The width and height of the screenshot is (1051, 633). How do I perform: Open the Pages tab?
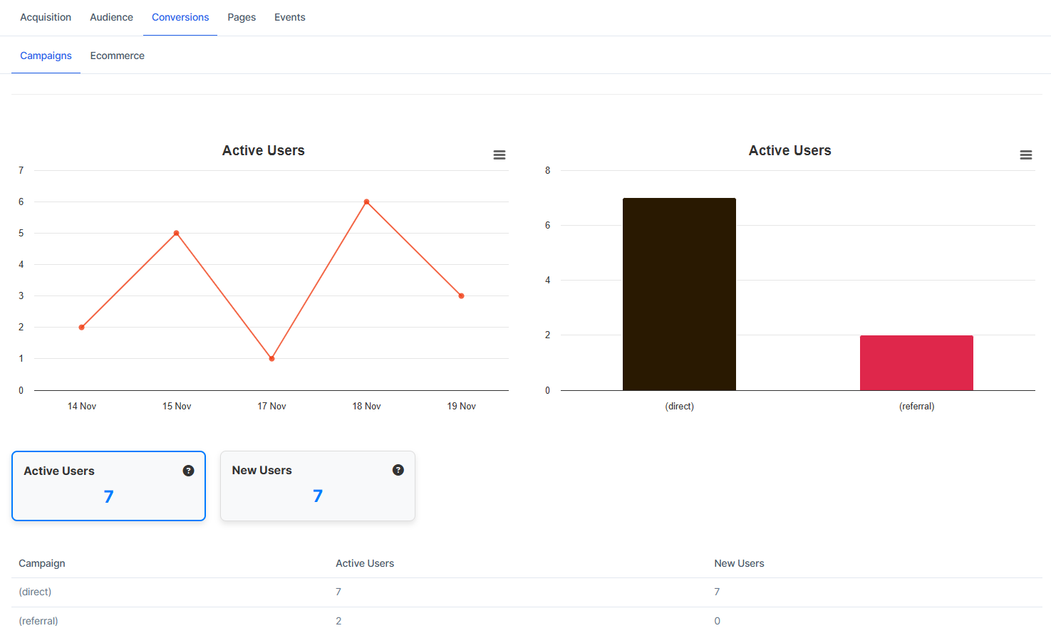coord(242,17)
